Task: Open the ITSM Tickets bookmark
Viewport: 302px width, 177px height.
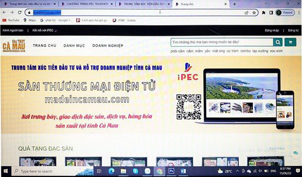Action: 124,20
